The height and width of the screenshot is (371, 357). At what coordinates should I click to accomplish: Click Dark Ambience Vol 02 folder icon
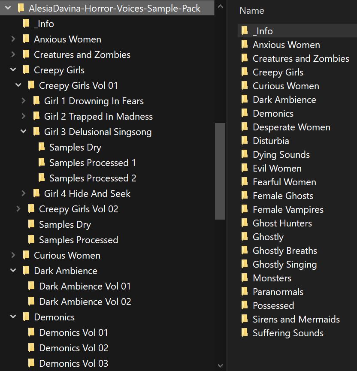pos(31,301)
